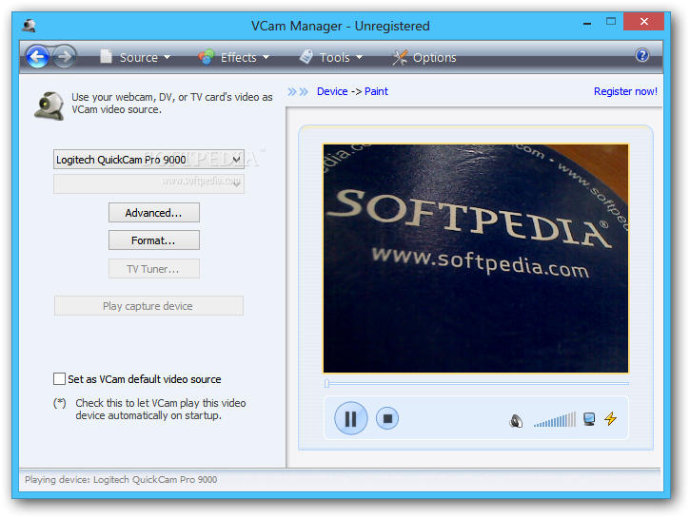Open the Tools menu
The width and height of the screenshot is (690, 518).
331,57
